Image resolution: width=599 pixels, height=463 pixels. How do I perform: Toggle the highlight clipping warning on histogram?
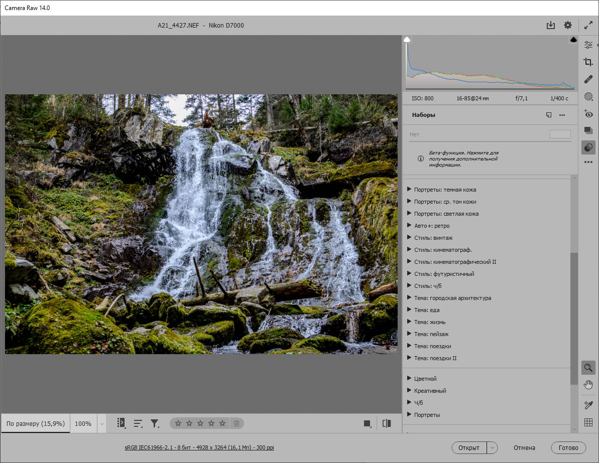[x=573, y=40]
